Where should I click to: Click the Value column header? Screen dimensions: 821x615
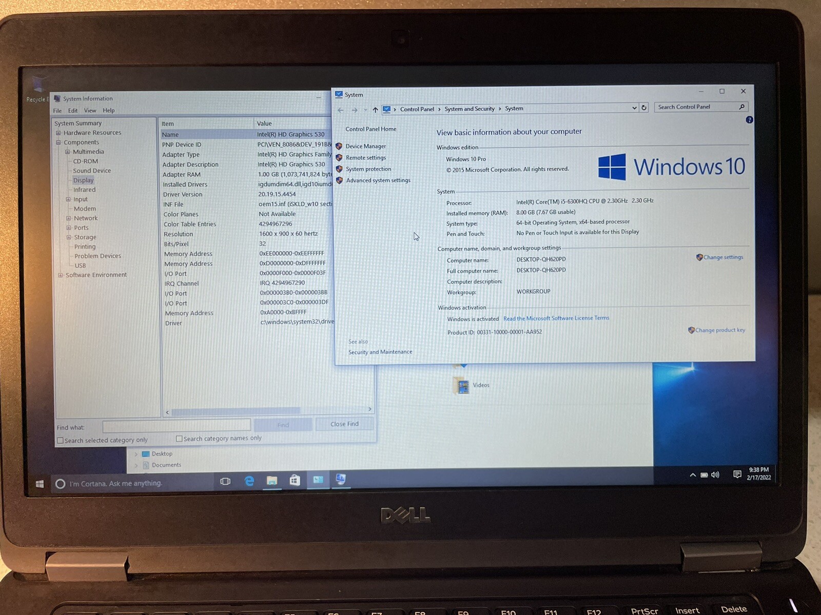coord(293,124)
